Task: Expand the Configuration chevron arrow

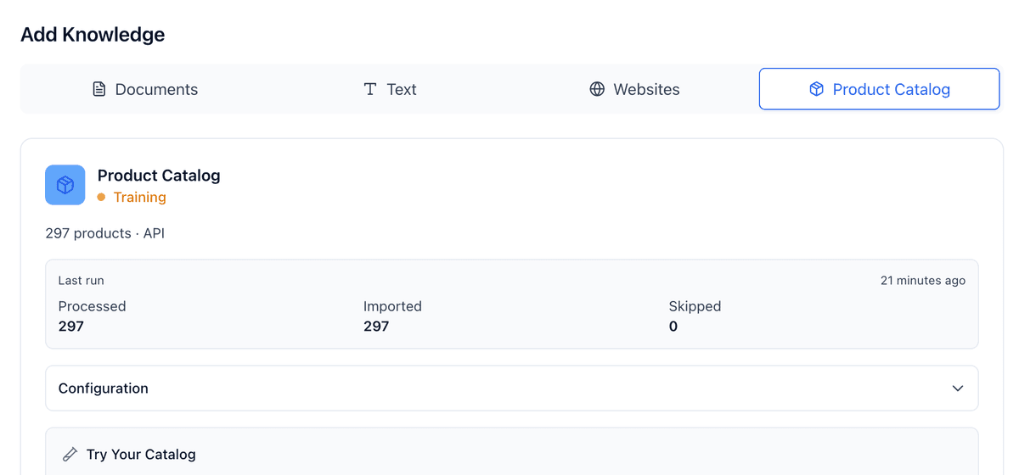Action: click(x=957, y=388)
